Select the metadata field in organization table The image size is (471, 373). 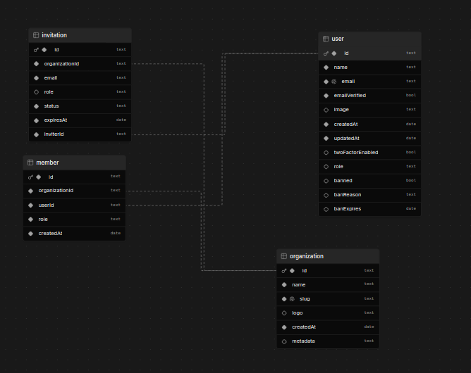(x=303, y=341)
